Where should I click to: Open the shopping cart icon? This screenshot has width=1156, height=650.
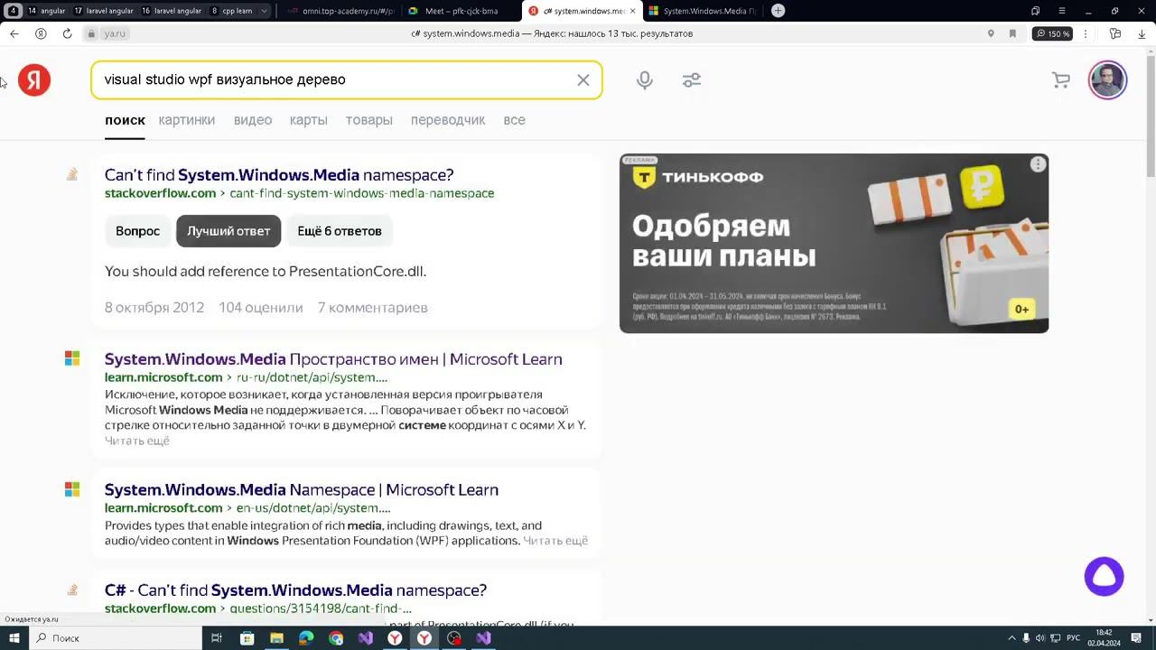coord(1061,80)
